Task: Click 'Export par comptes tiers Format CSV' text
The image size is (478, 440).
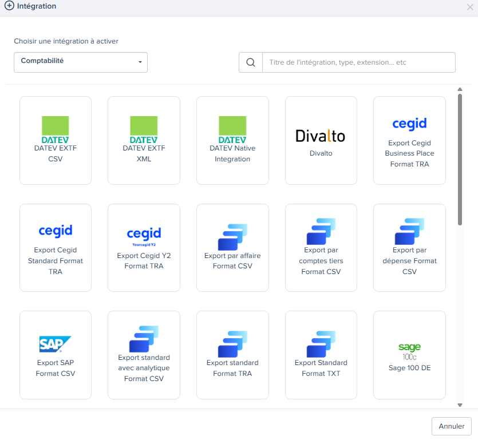Action: click(x=321, y=261)
